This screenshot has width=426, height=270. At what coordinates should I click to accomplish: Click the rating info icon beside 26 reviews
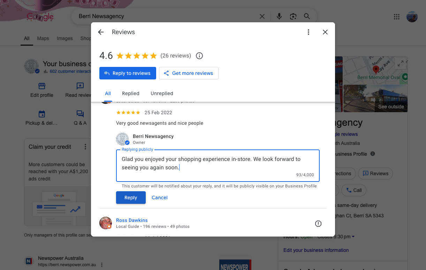(199, 56)
